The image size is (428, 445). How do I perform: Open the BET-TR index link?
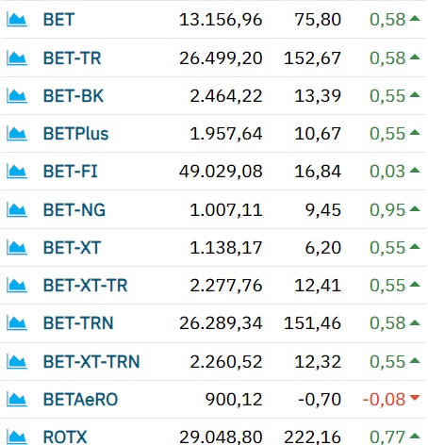tap(73, 58)
